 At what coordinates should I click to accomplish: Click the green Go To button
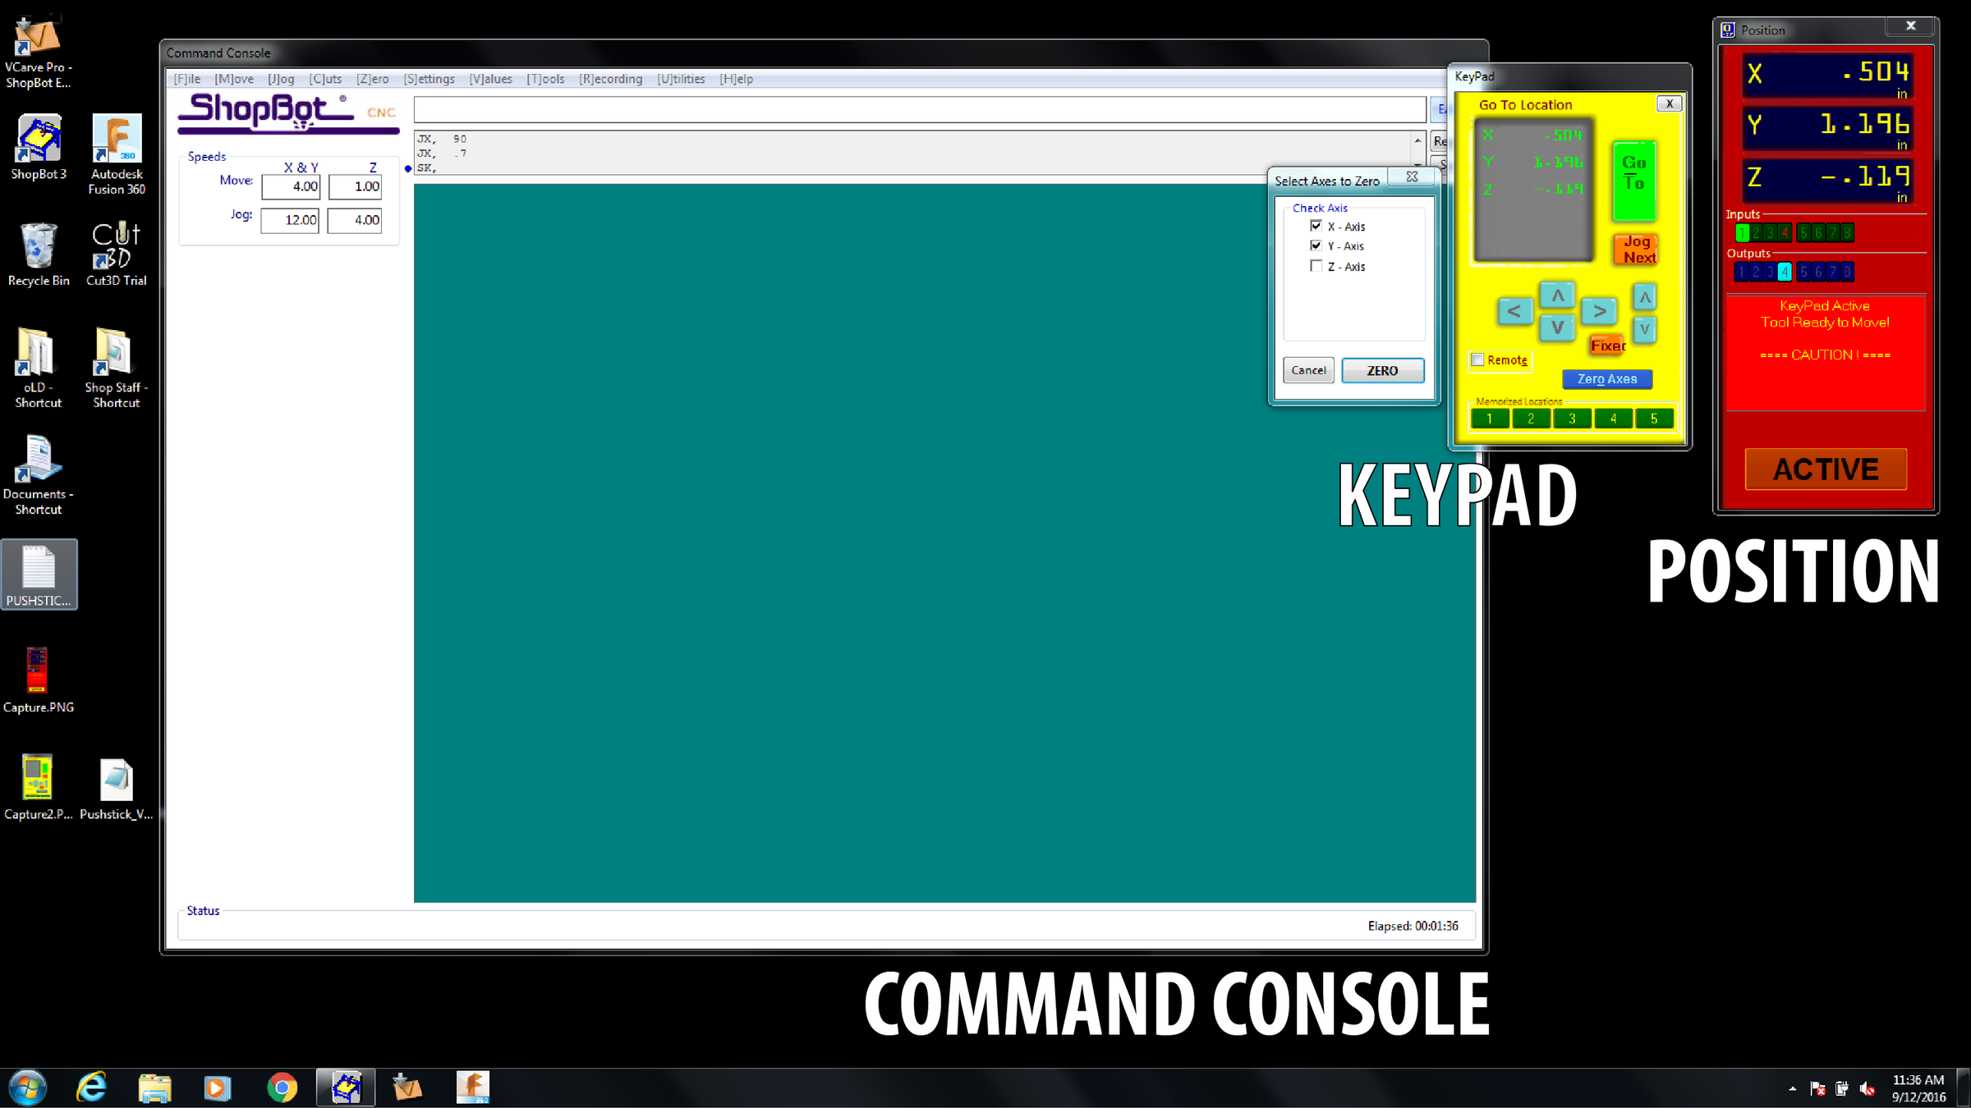1633,180
